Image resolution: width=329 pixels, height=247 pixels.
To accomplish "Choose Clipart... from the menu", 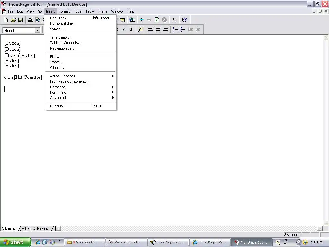I will point(80,68).
